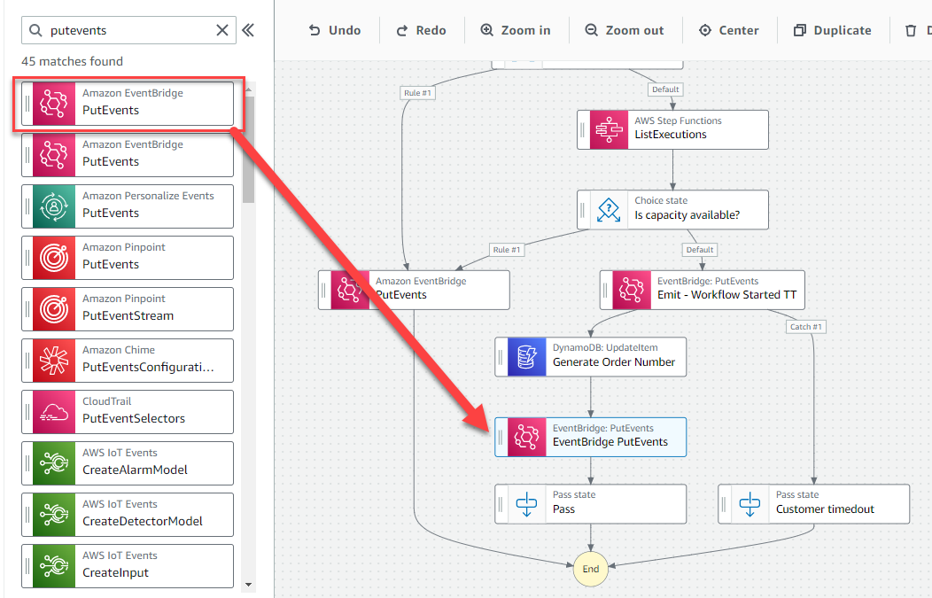This screenshot has width=932, height=598.
Task: Click Redo in the toolbar
Action: pyautogui.click(x=421, y=30)
